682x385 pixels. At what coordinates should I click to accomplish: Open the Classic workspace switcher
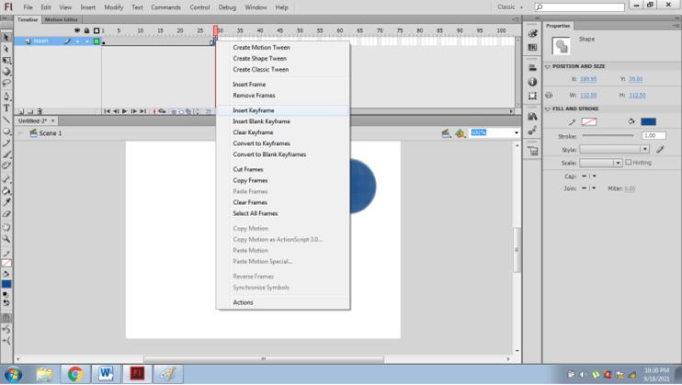[510, 7]
